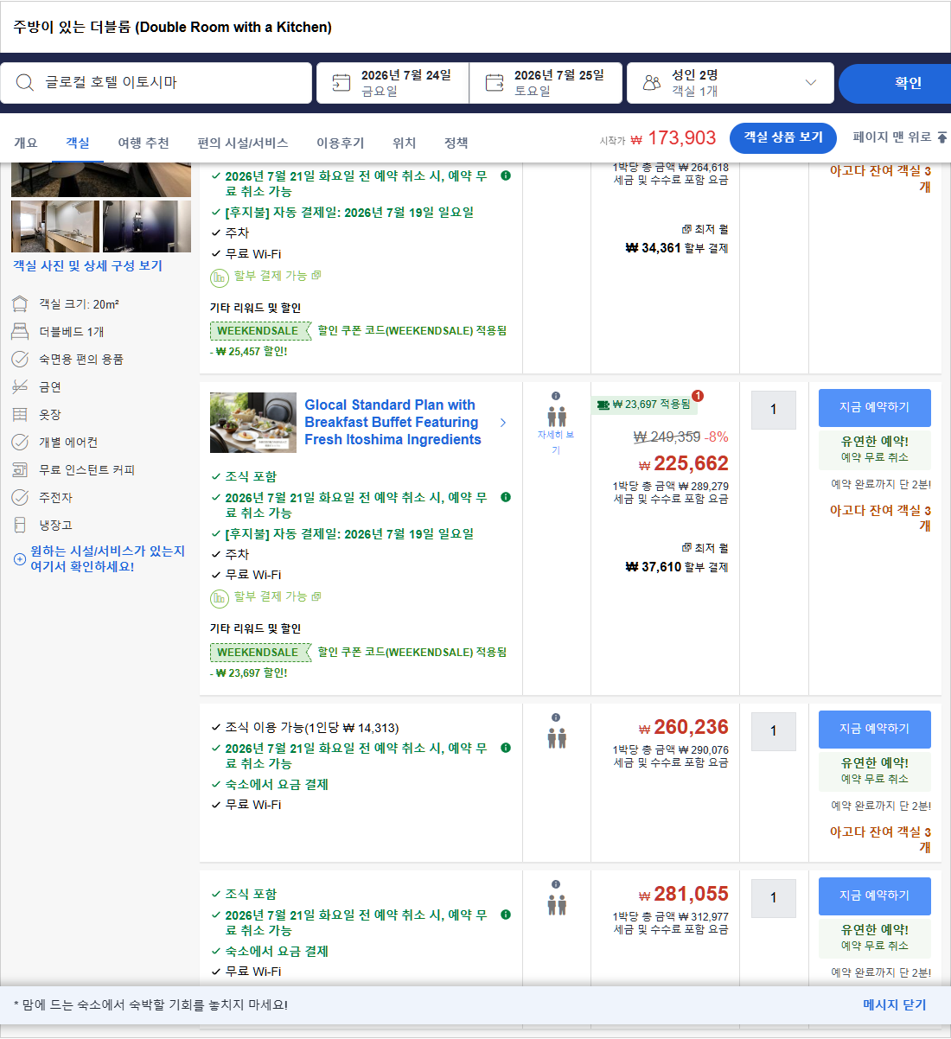The width and height of the screenshot is (951, 1039).
Task: Click the check-out date 2026년 7월 25일
Action: coord(559,75)
